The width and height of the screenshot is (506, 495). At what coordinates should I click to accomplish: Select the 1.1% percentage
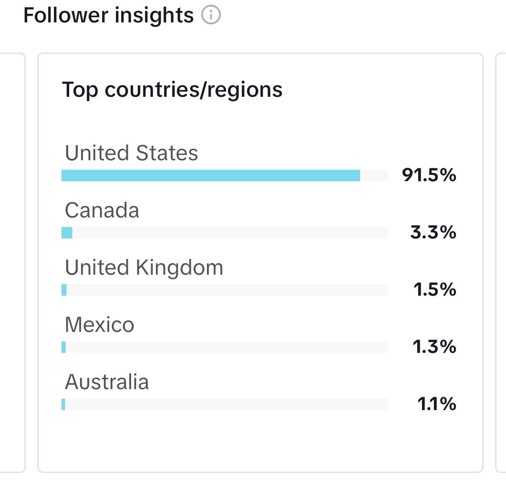(x=437, y=404)
